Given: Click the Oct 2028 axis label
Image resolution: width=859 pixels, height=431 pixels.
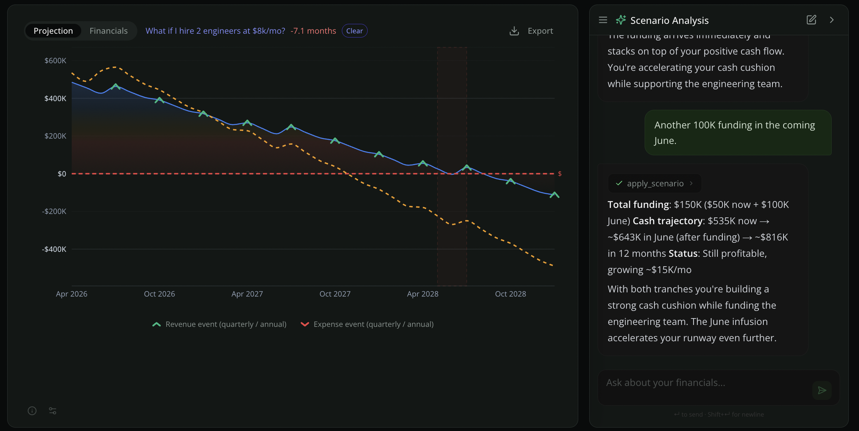Looking at the screenshot, I should pyautogui.click(x=510, y=294).
